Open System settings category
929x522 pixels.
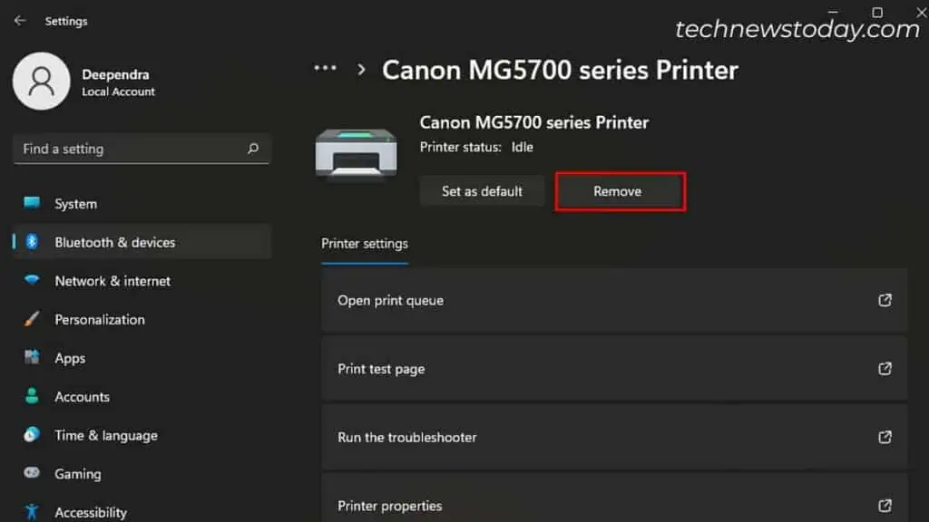point(75,204)
